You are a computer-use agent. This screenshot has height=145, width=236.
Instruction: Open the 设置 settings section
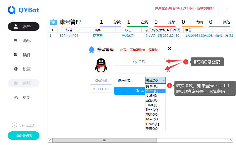coord(24,69)
